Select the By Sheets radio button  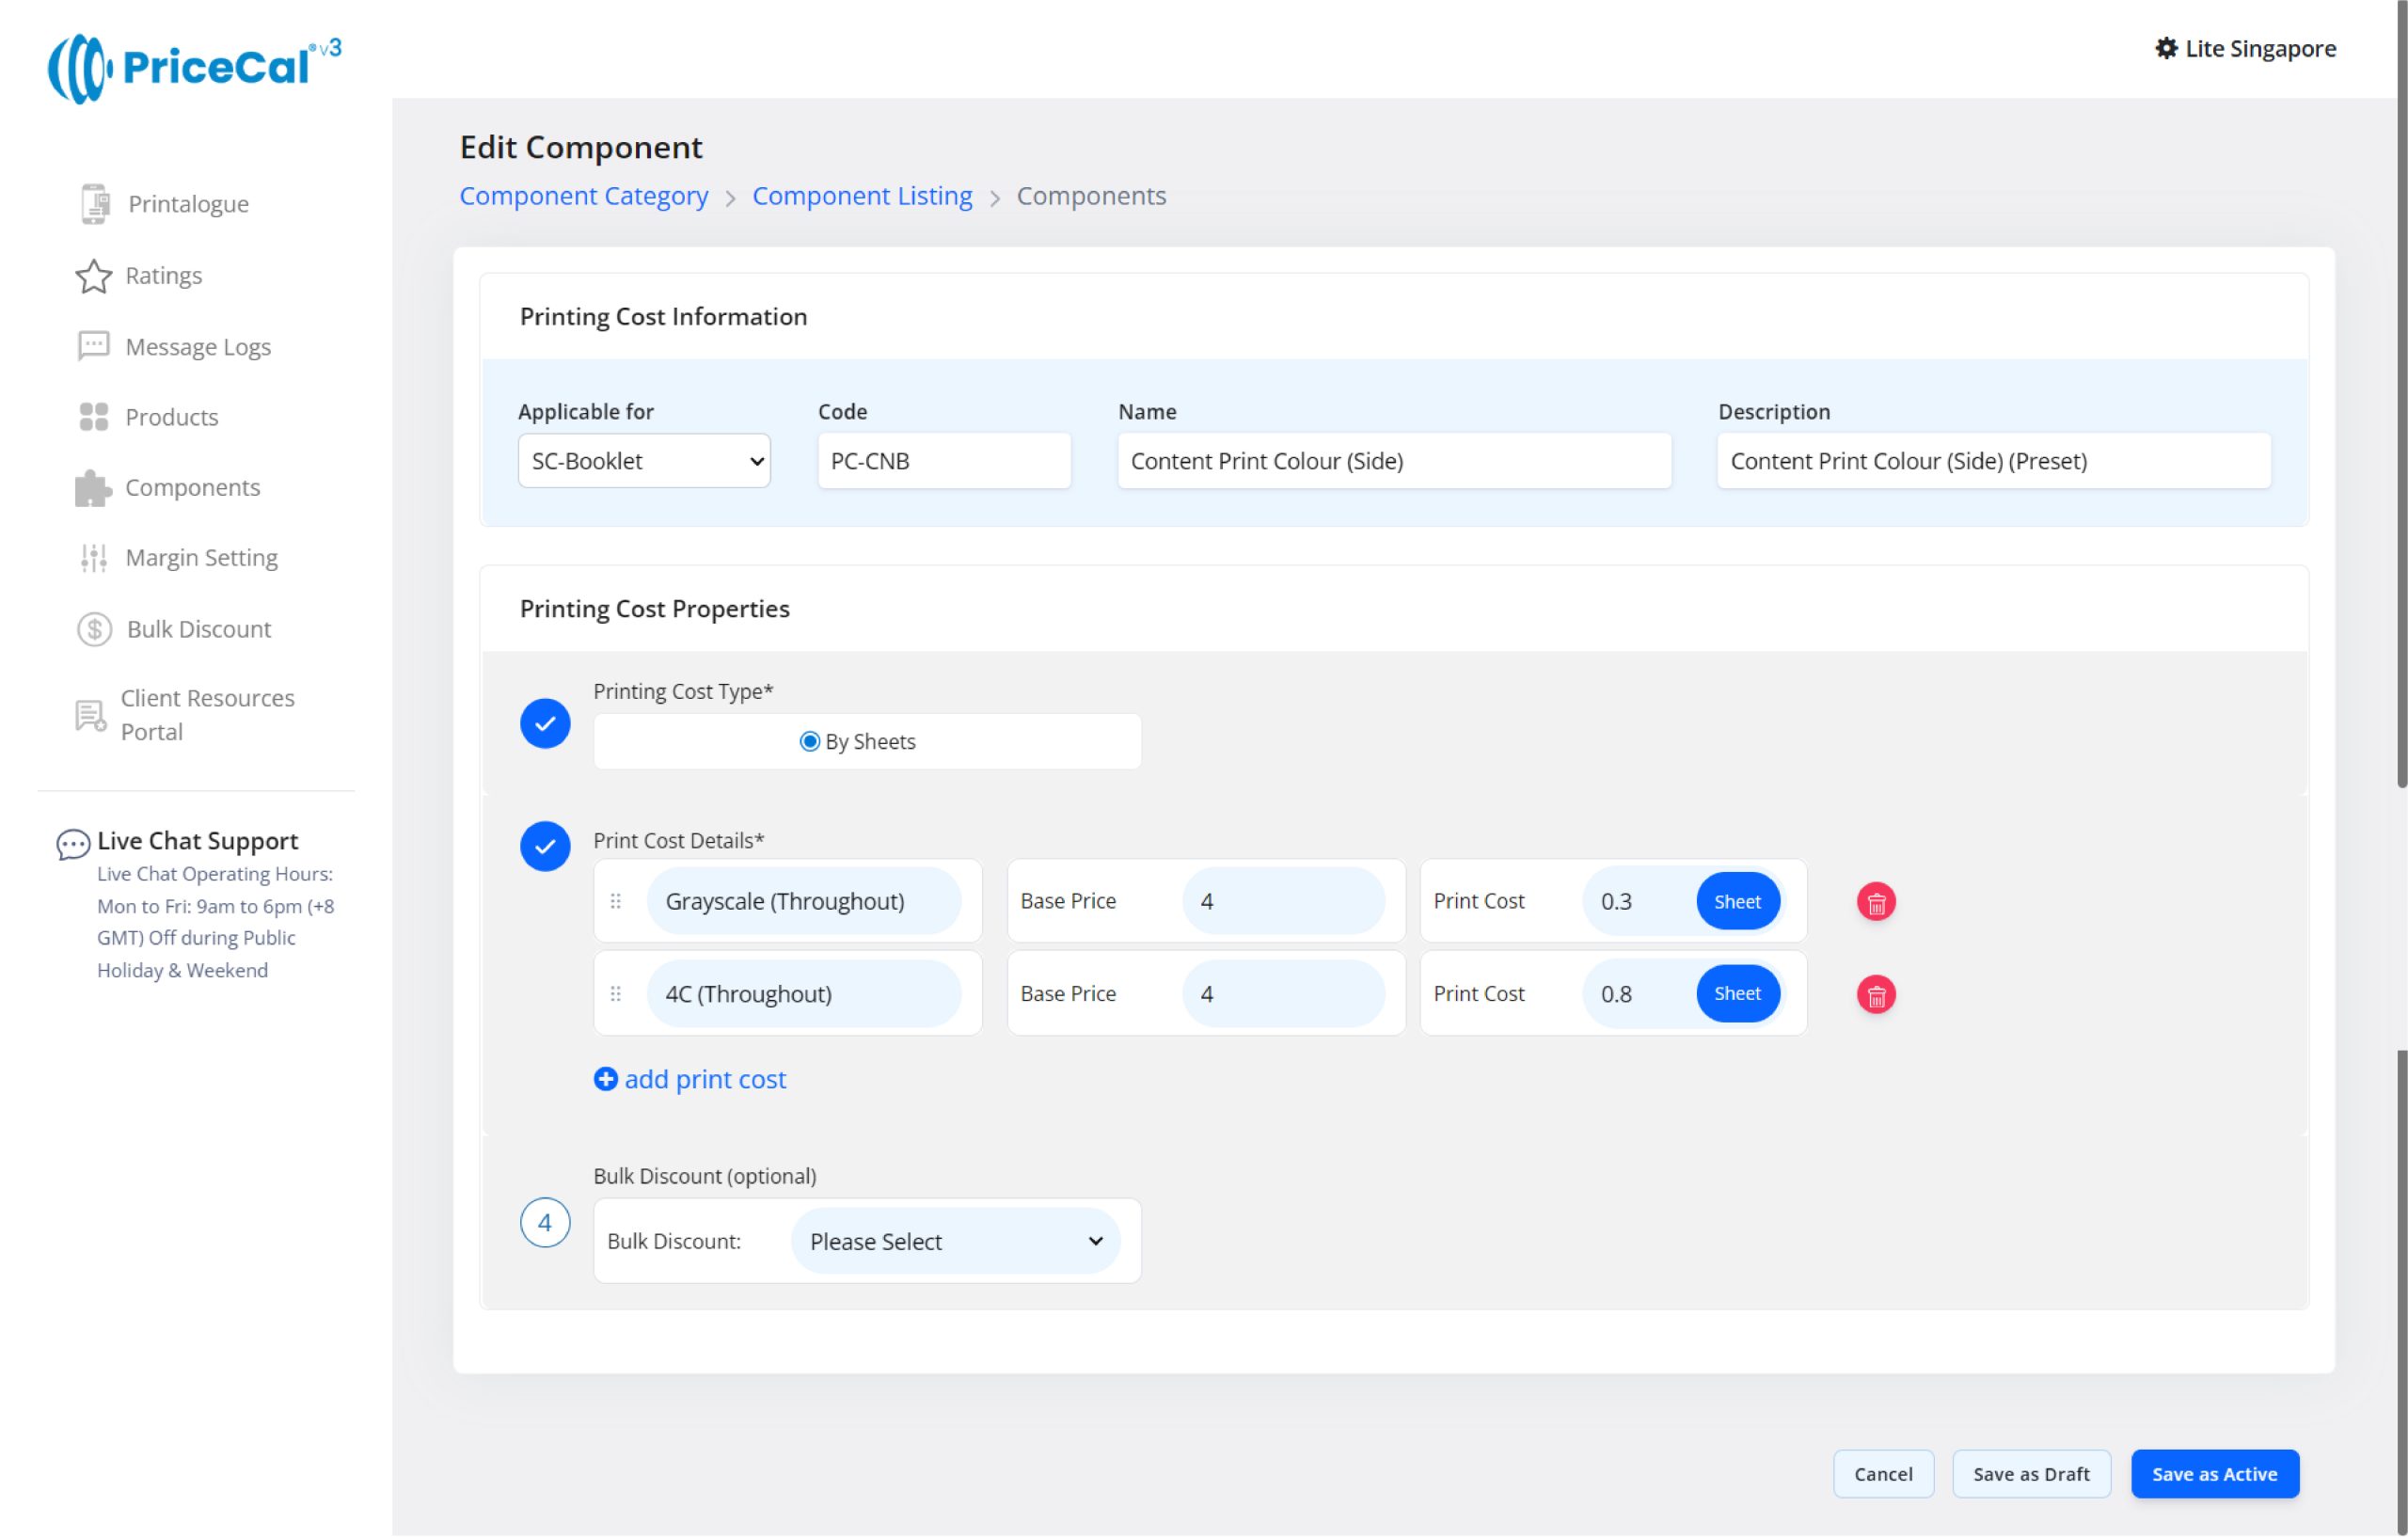click(x=810, y=742)
